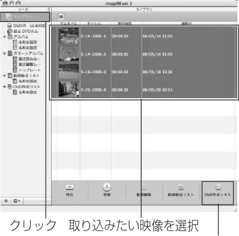Close the ImageMixer 3 window
Viewport: 239px width, 236px height.
point(5,3)
